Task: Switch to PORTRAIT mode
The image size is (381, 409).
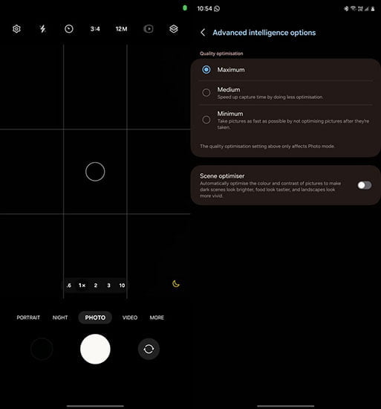Action: click(x=28, y=318)
